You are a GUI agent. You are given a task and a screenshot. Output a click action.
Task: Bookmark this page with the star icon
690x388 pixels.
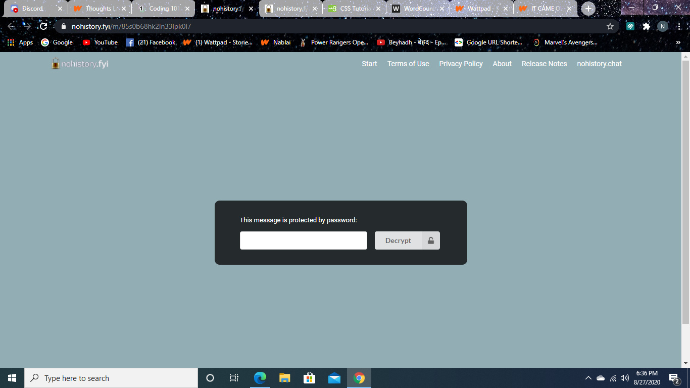tap(610, 26)
